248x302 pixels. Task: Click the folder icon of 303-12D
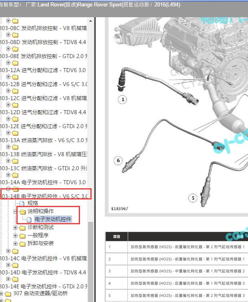coord(15,105)
